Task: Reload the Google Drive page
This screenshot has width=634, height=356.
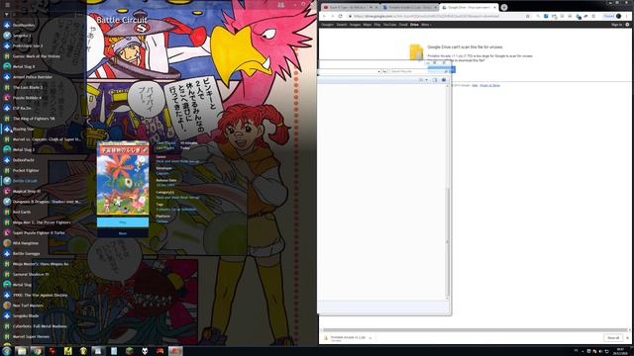Action: pos(340,16)
